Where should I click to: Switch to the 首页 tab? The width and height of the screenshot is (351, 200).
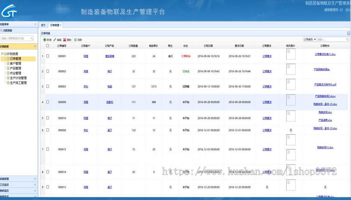tap(43, 25)
